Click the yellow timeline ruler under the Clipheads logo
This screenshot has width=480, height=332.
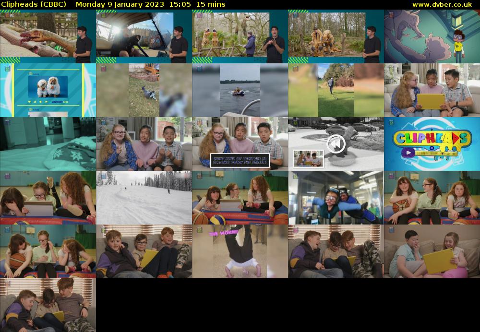pyautogui.click(x=437, y=153)
